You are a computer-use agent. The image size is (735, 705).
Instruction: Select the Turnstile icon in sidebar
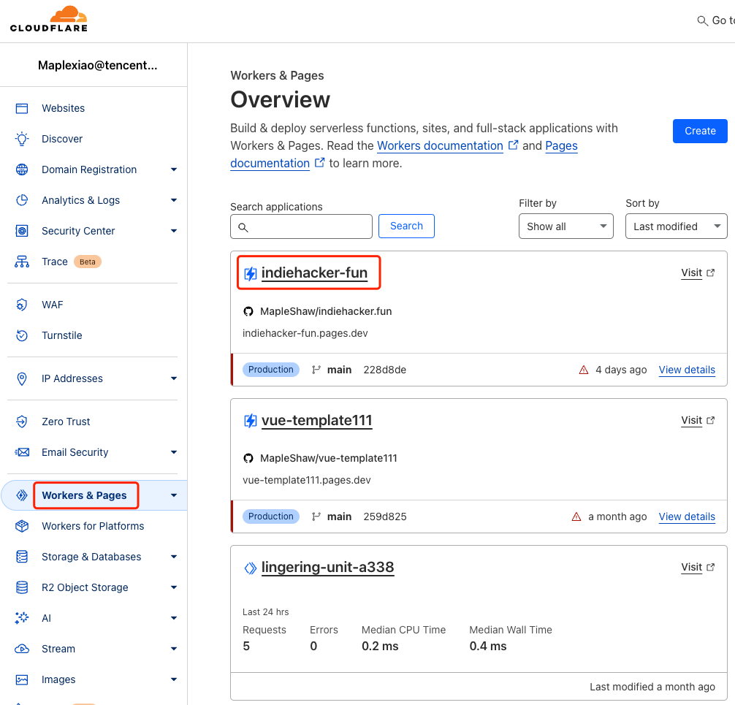(20, 335)
